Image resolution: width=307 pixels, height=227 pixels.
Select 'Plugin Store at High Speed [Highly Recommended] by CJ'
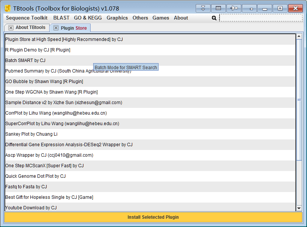point(150,39)
